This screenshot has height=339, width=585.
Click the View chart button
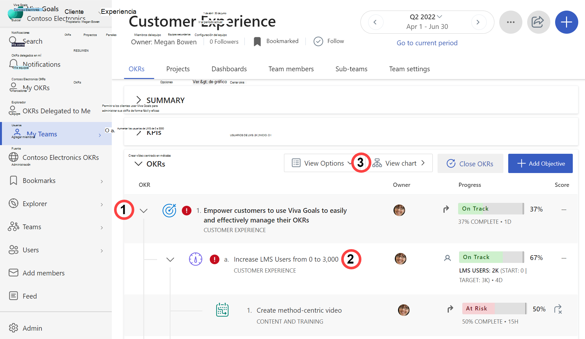point(399,163)
